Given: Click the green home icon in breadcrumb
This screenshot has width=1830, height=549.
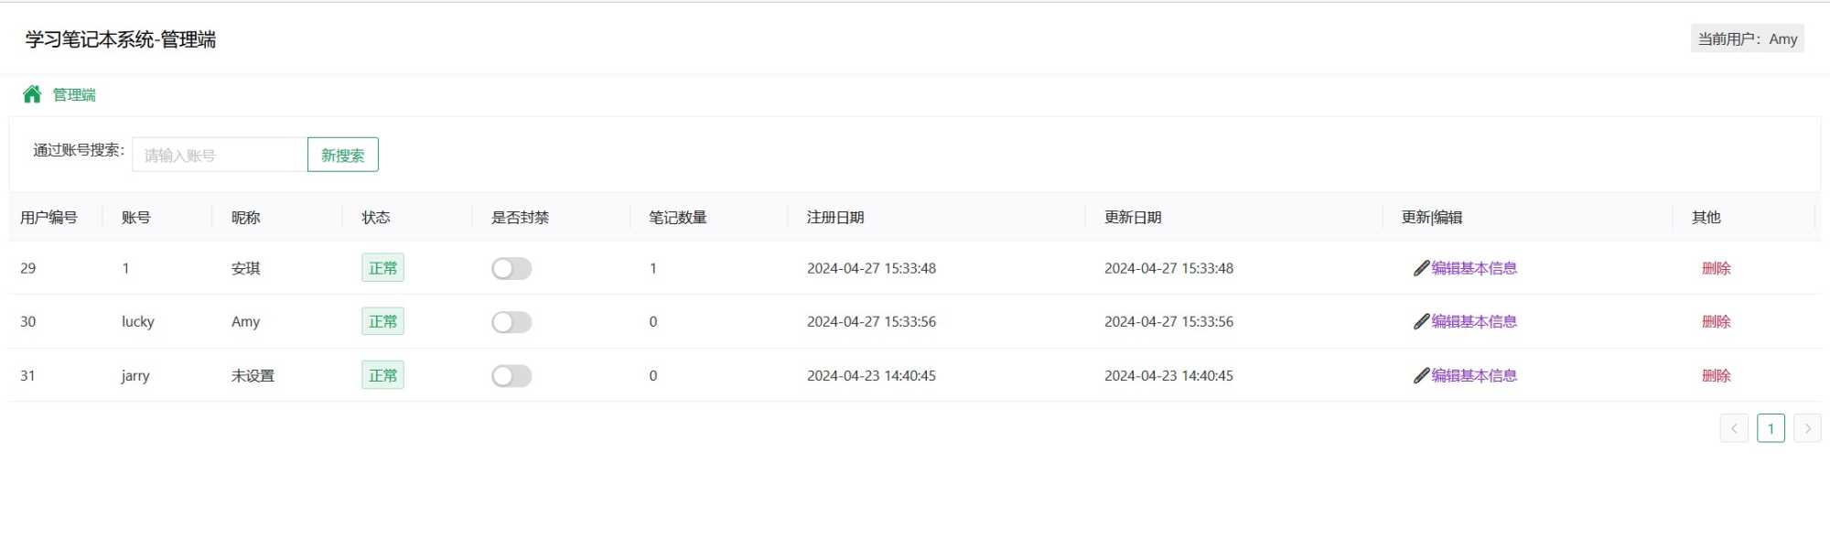Looking at the screenshot, I should tap(32, 94).
